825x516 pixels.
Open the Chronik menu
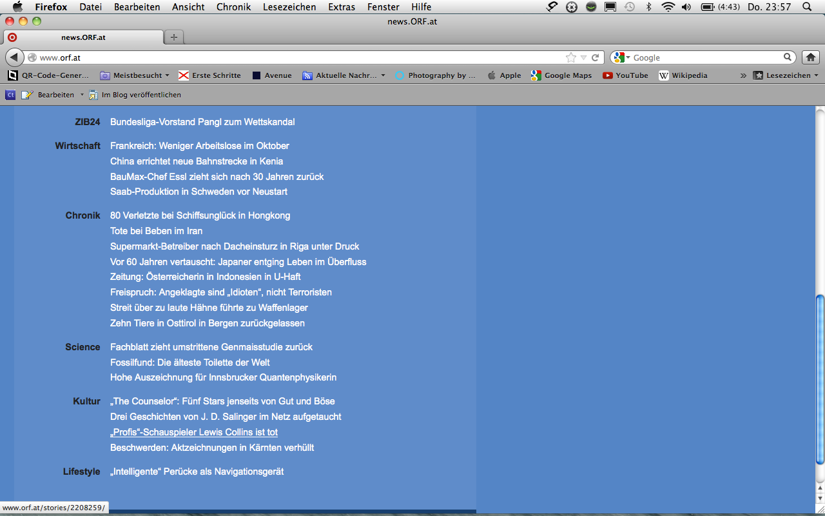pos(234,7)
